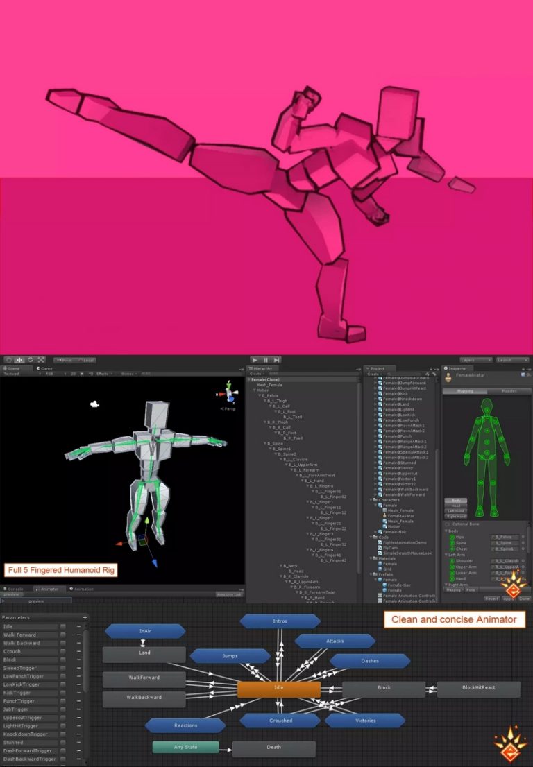Click the Upper Arm bone status circle icon

coord(452,567)
